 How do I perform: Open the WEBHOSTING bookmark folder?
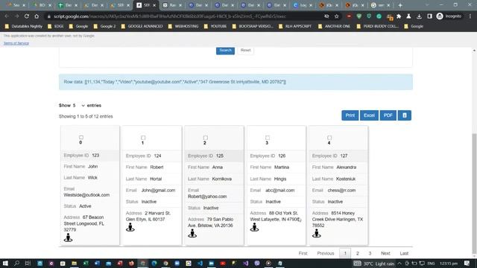point(183,27)
